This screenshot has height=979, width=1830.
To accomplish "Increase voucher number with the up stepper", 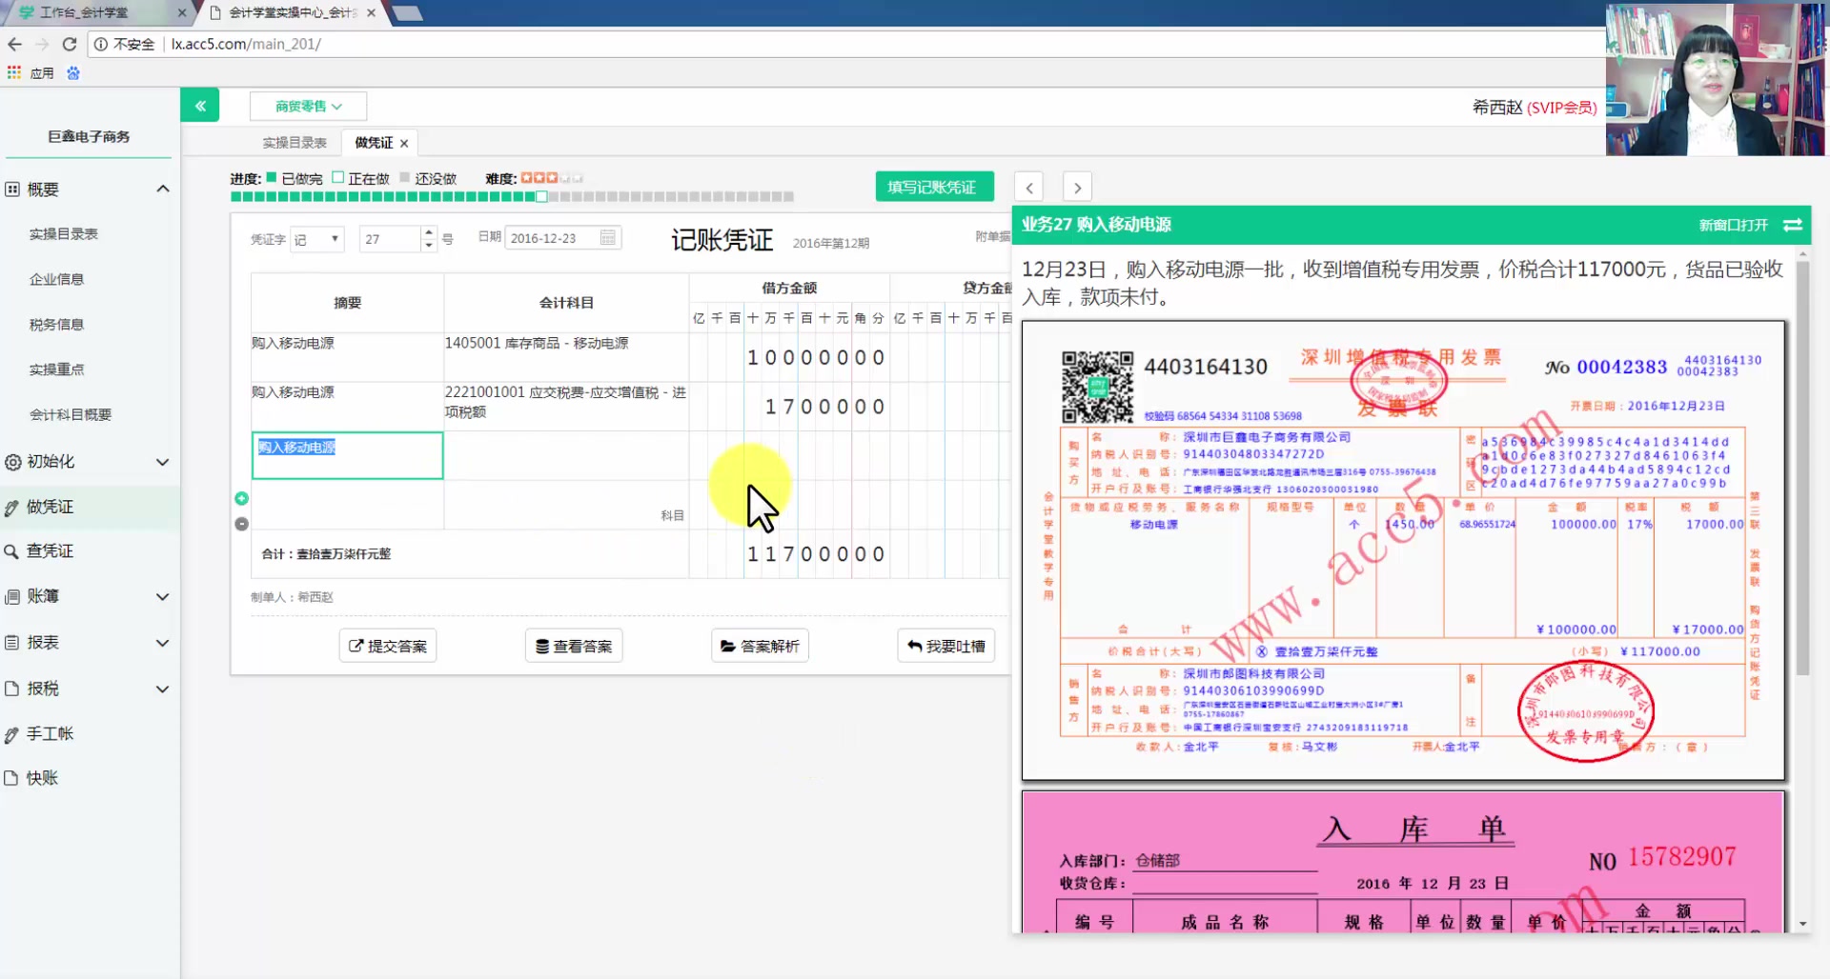I will pyautogui.click(x=428, y=232).
